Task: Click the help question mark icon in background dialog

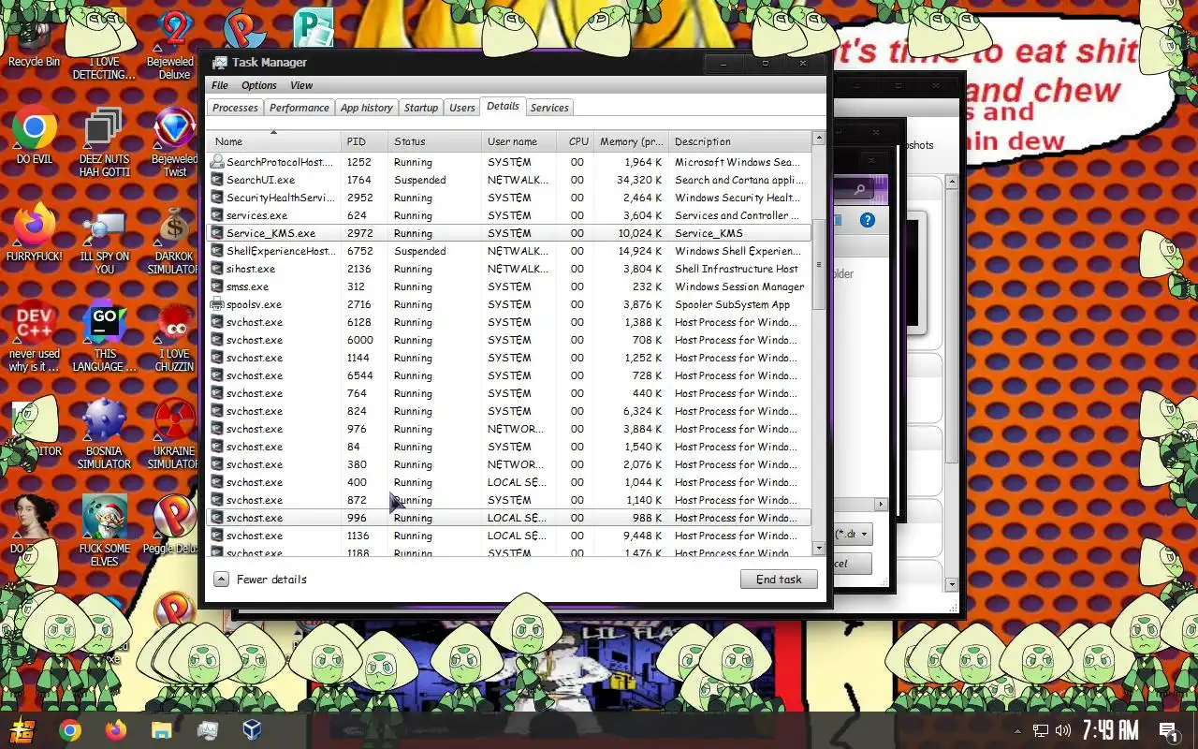Action: tap(868, 220)
